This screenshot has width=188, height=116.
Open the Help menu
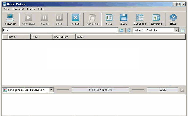tap(41, 9)
